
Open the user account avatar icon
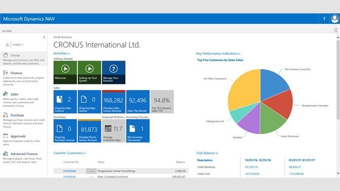pyautogui.click(x=334, y=19)
